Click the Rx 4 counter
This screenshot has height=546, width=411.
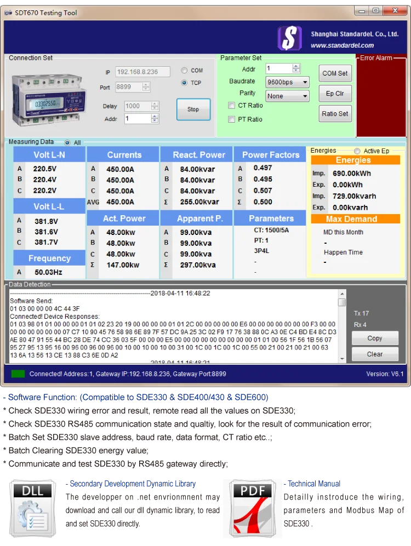360,325
